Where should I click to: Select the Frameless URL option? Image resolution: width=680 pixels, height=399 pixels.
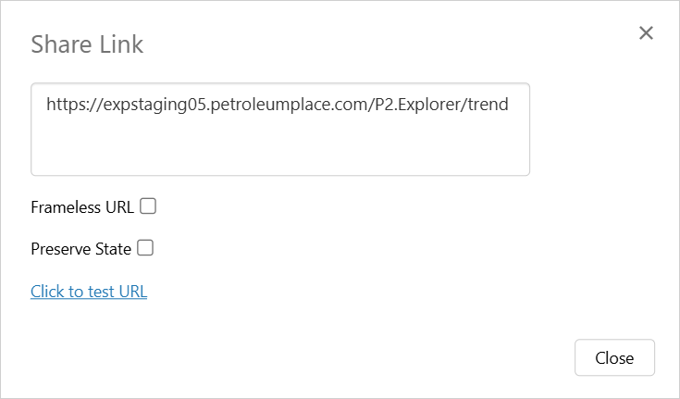point(148,206)
